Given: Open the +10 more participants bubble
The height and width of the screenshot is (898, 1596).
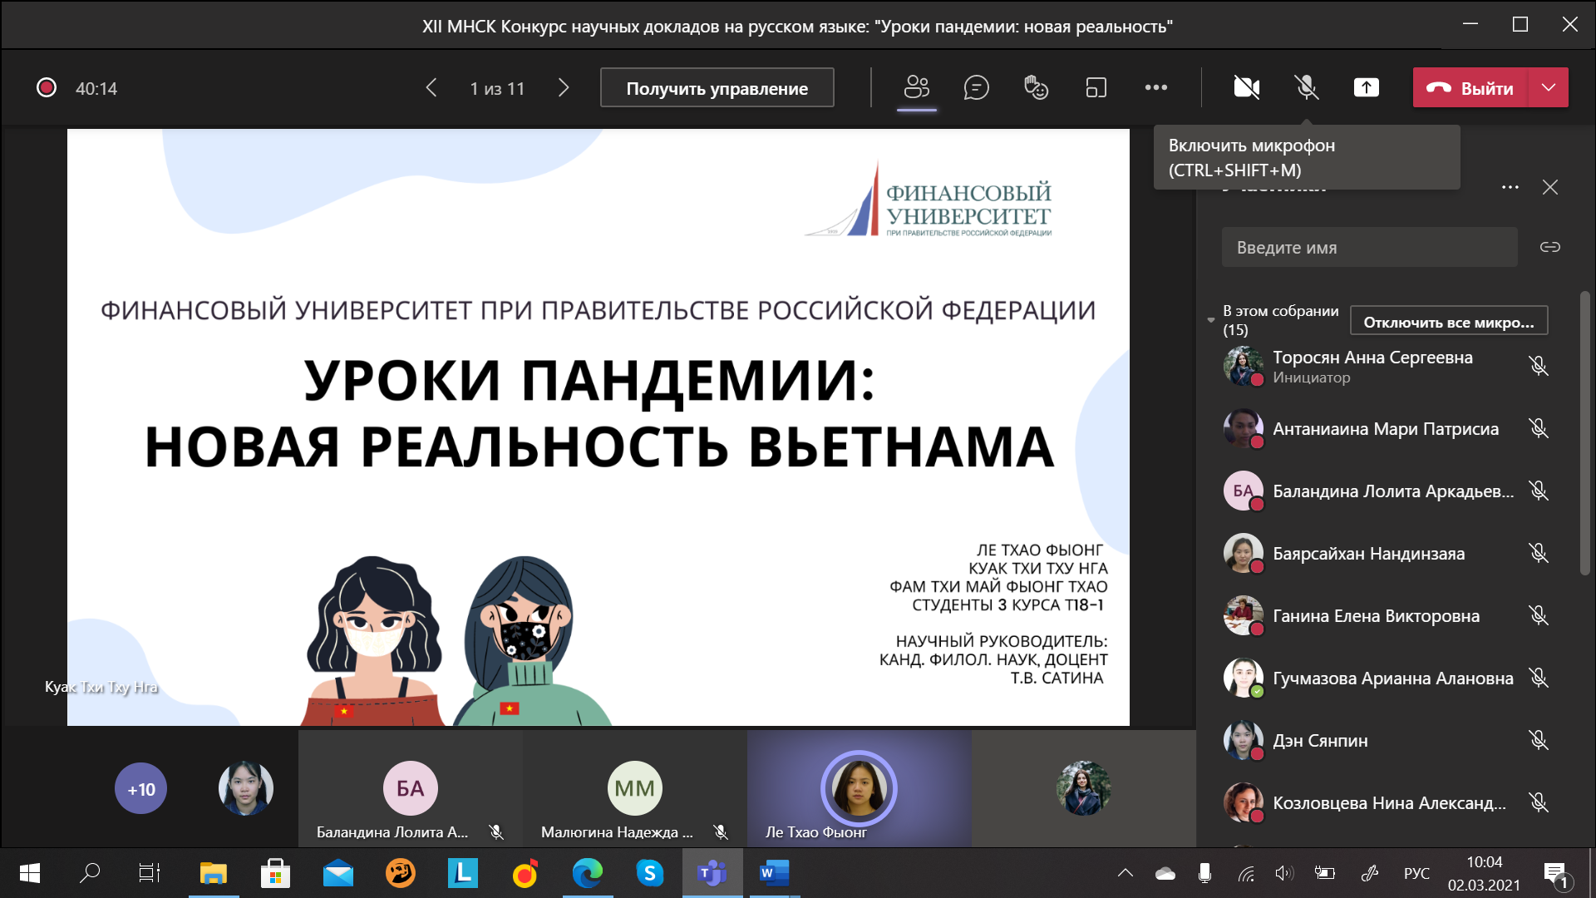Looking at the screenshot, I should pyautogui.click(x=140, y=788).
